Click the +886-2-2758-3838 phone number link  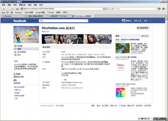coord(69,85)
